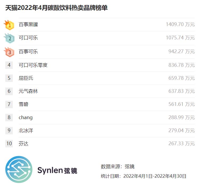The height and width of the screenshot is (187, 200).
Task: Click sales value 561.61 万元
Action: (182, 104)
